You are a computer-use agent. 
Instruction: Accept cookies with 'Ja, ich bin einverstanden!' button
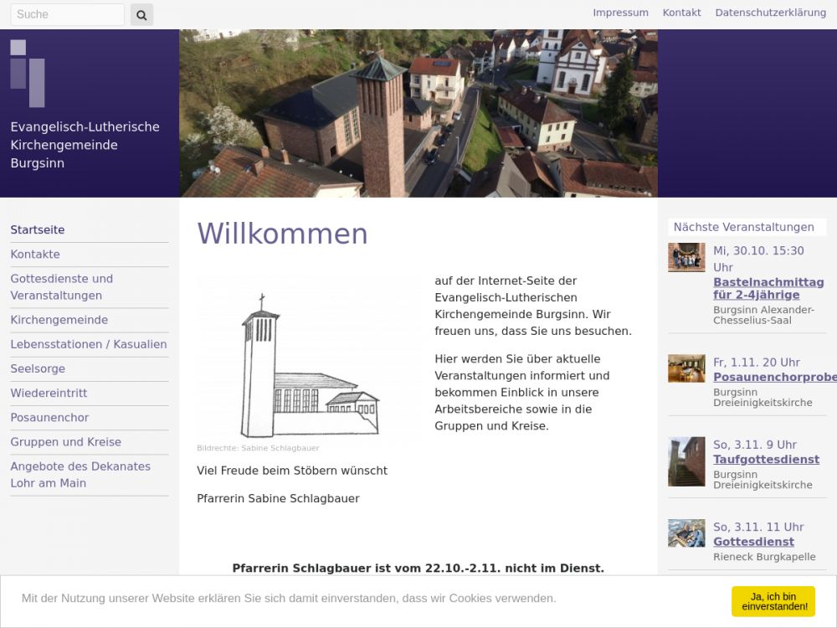(x=773, y=601)
